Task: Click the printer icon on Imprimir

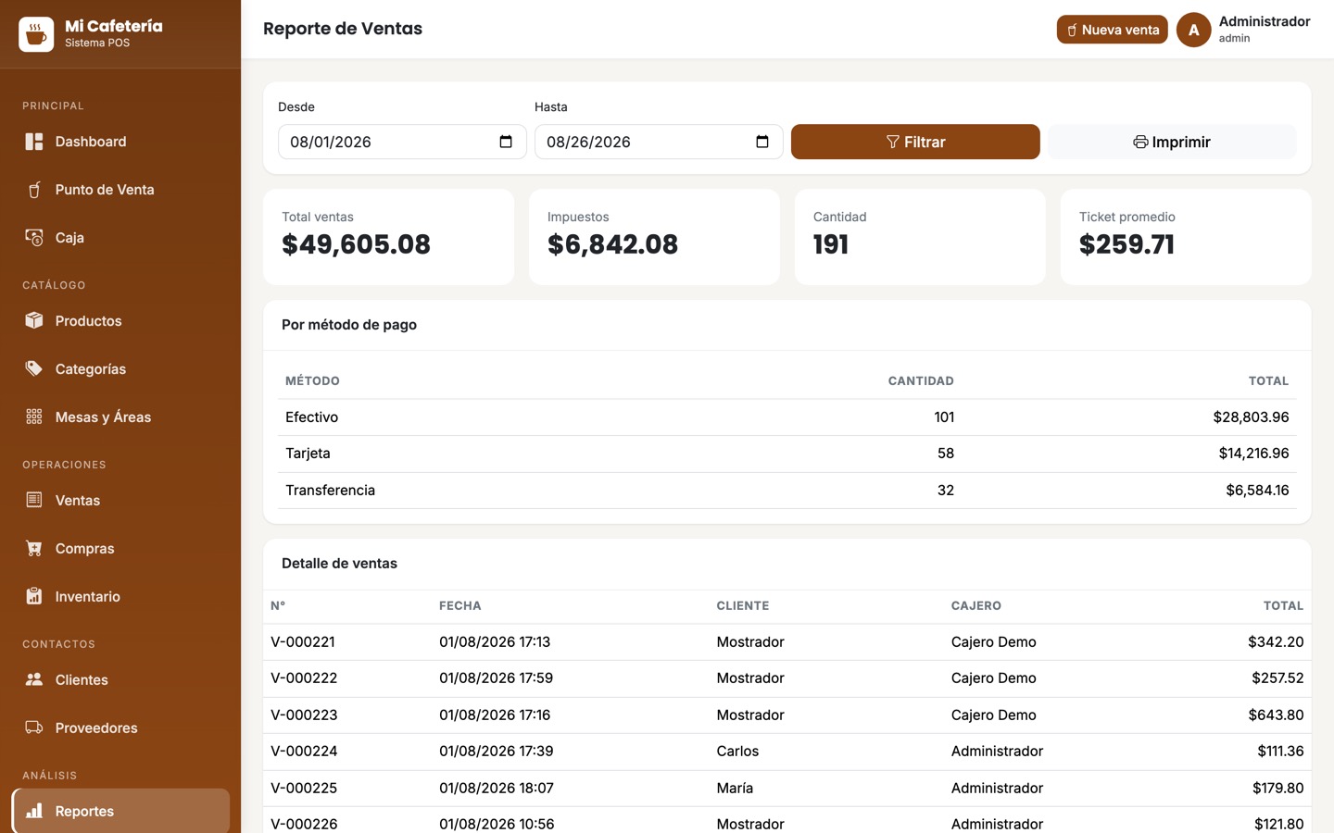Action: point(1140,142)
